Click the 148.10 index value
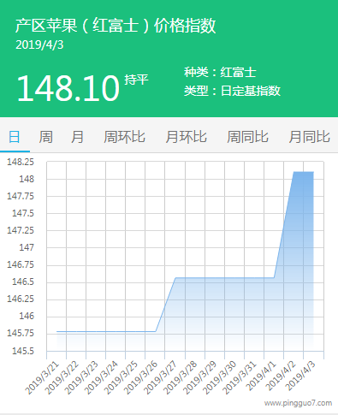 (x=68, y=88)
